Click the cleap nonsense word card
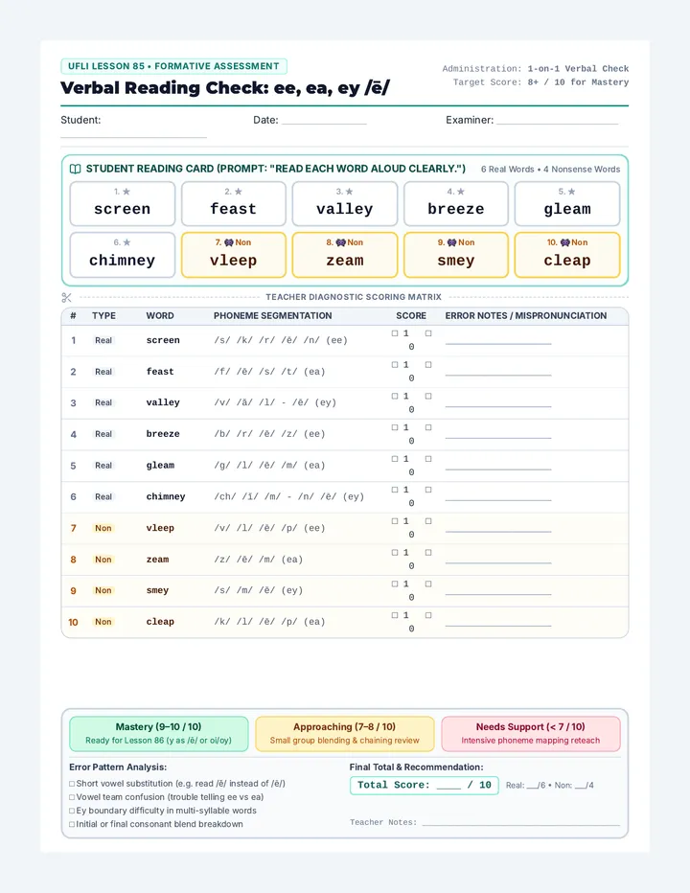The height and width of the screenshot is (893, 690). [x=567, y=255]
